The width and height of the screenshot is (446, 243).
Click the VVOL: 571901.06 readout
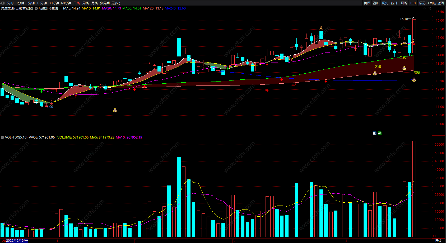(x=42, y=137)
